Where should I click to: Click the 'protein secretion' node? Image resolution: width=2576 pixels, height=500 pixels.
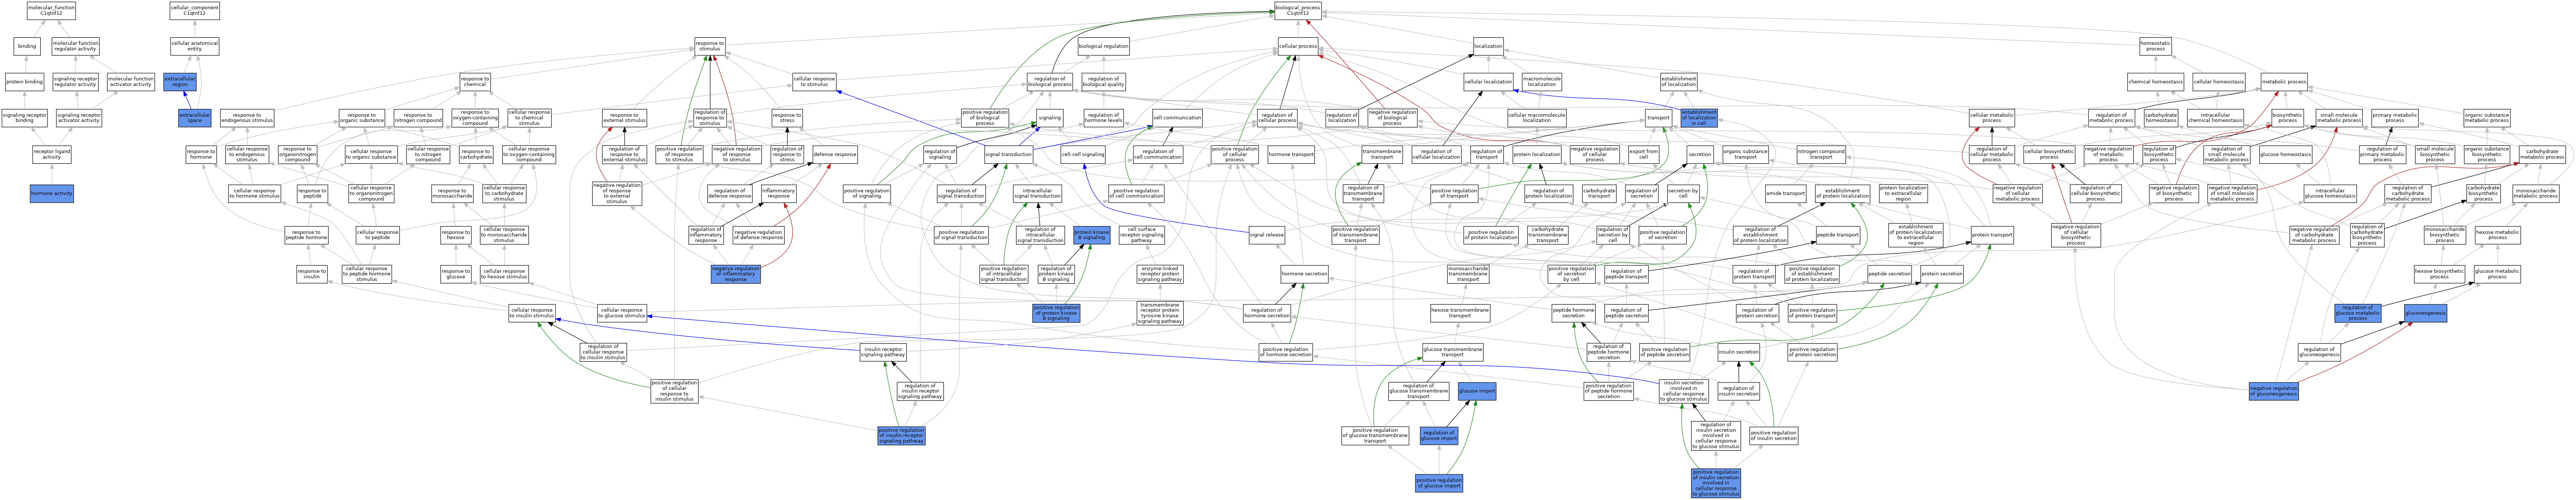tap(1942, 274)
